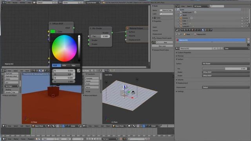Click the green Color swatch on Diffuse BSDF

[x=53, y=31]
